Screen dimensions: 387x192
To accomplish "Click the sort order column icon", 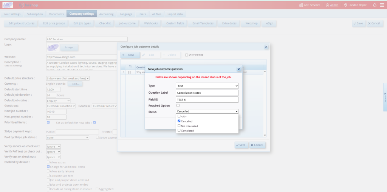I will point(130,67).
